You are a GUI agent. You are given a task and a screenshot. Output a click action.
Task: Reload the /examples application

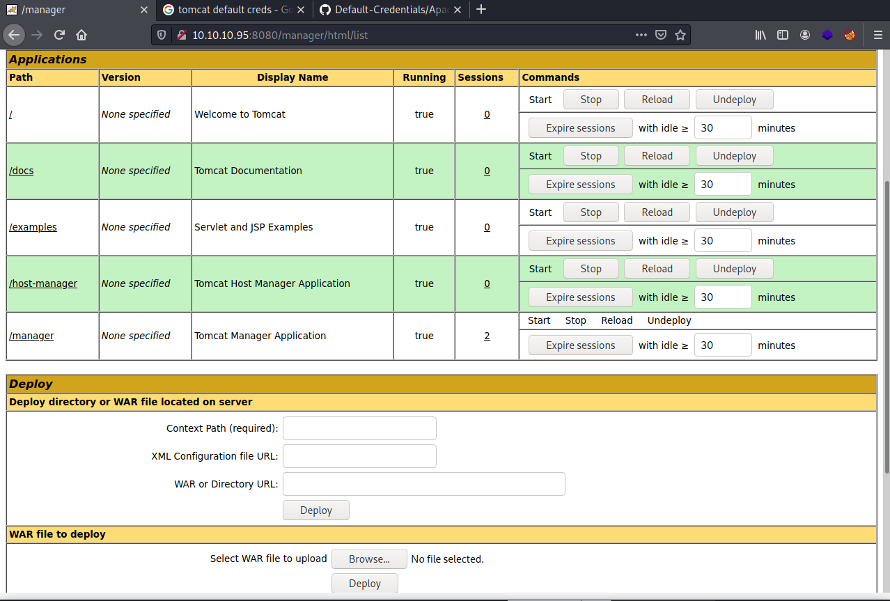[x=657, y=212]
